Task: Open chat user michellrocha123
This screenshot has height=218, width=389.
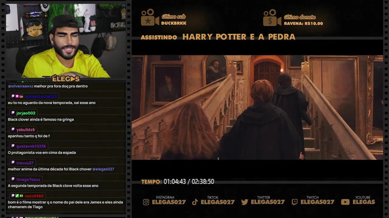Action: coord(41,97)
